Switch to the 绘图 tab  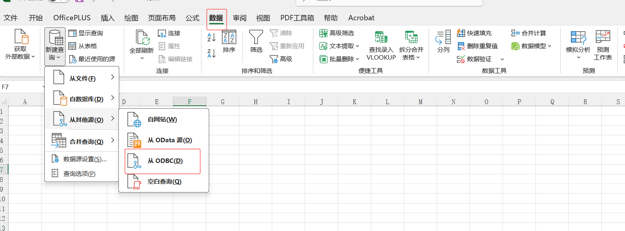131,18
